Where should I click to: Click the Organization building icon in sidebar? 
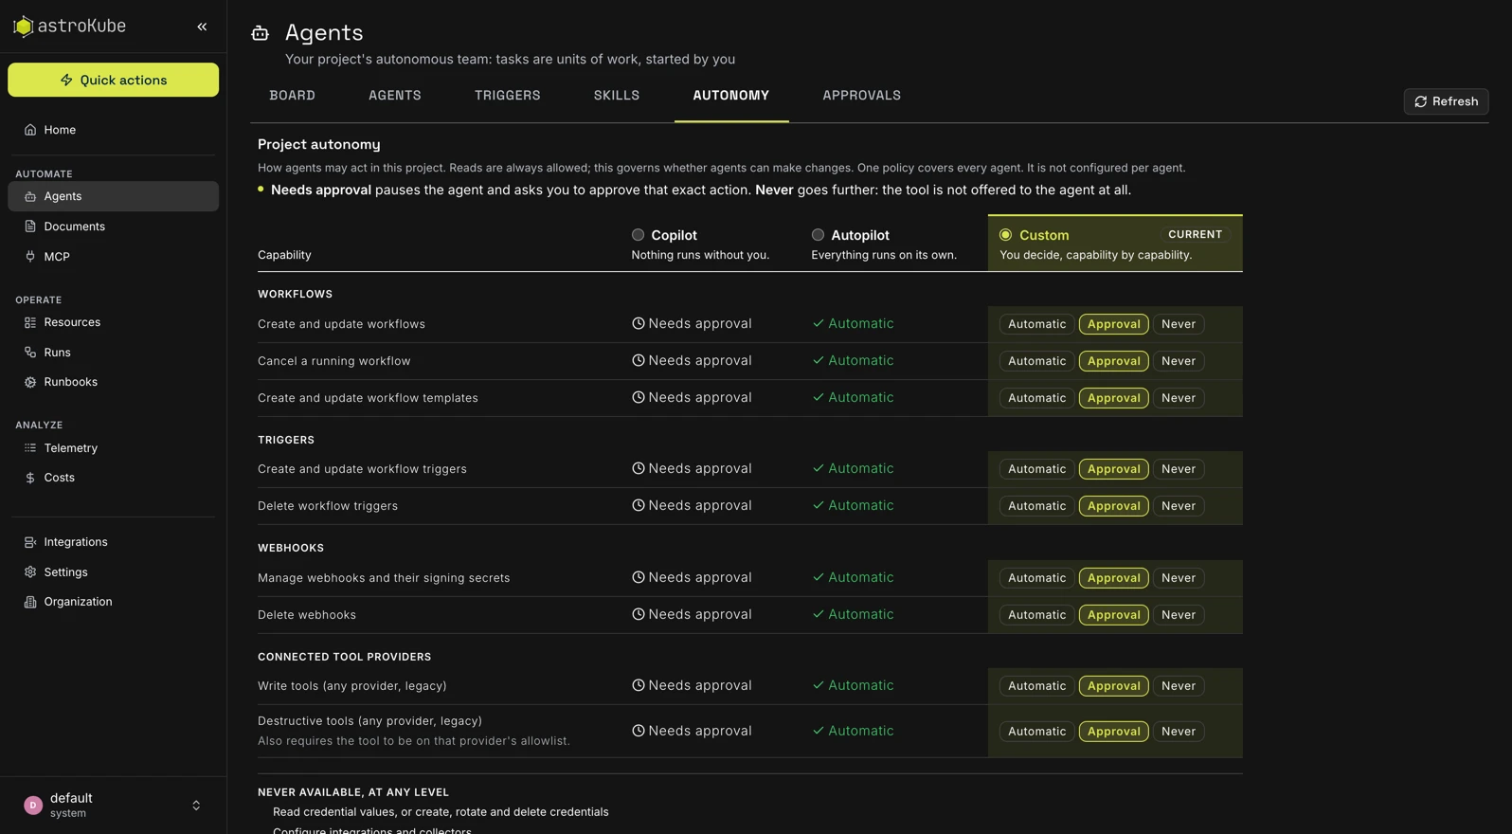(30, 602)
